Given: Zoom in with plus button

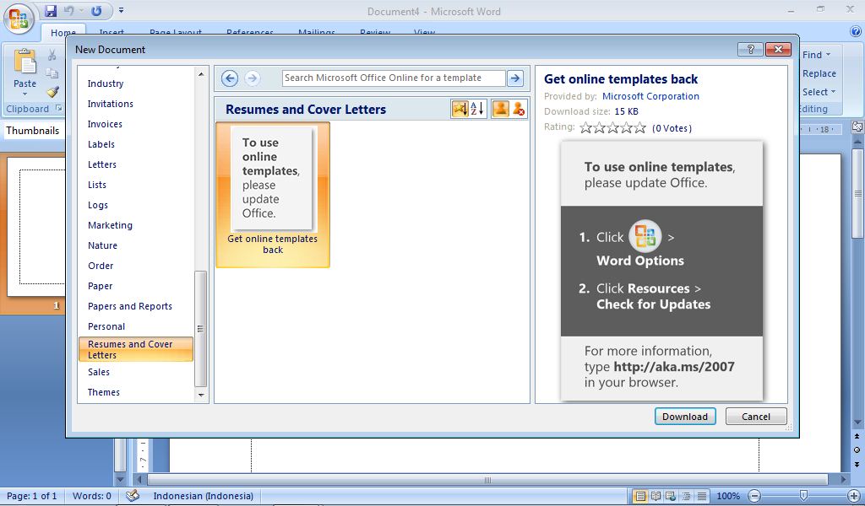Looking at the screenshot, I should click(x=854, y=496).
